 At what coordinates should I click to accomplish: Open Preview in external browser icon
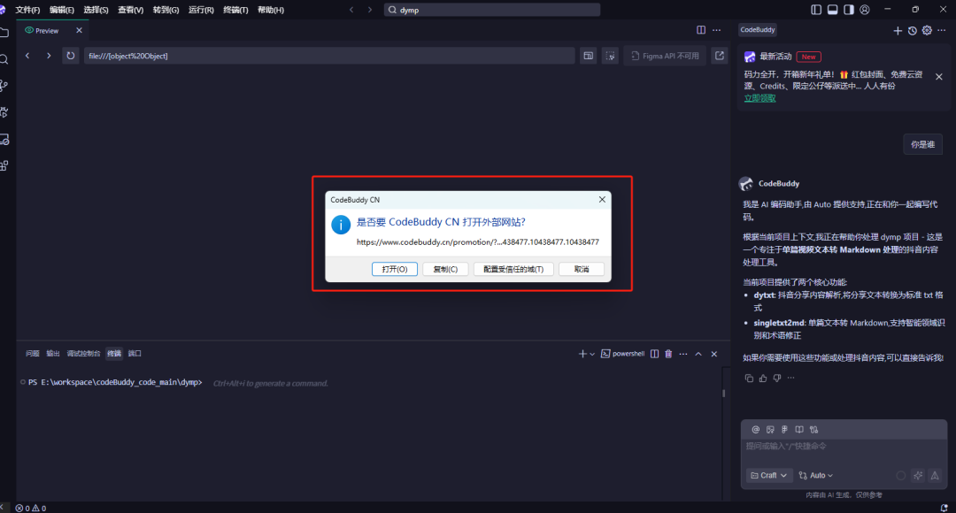click(x=720, y=56)
